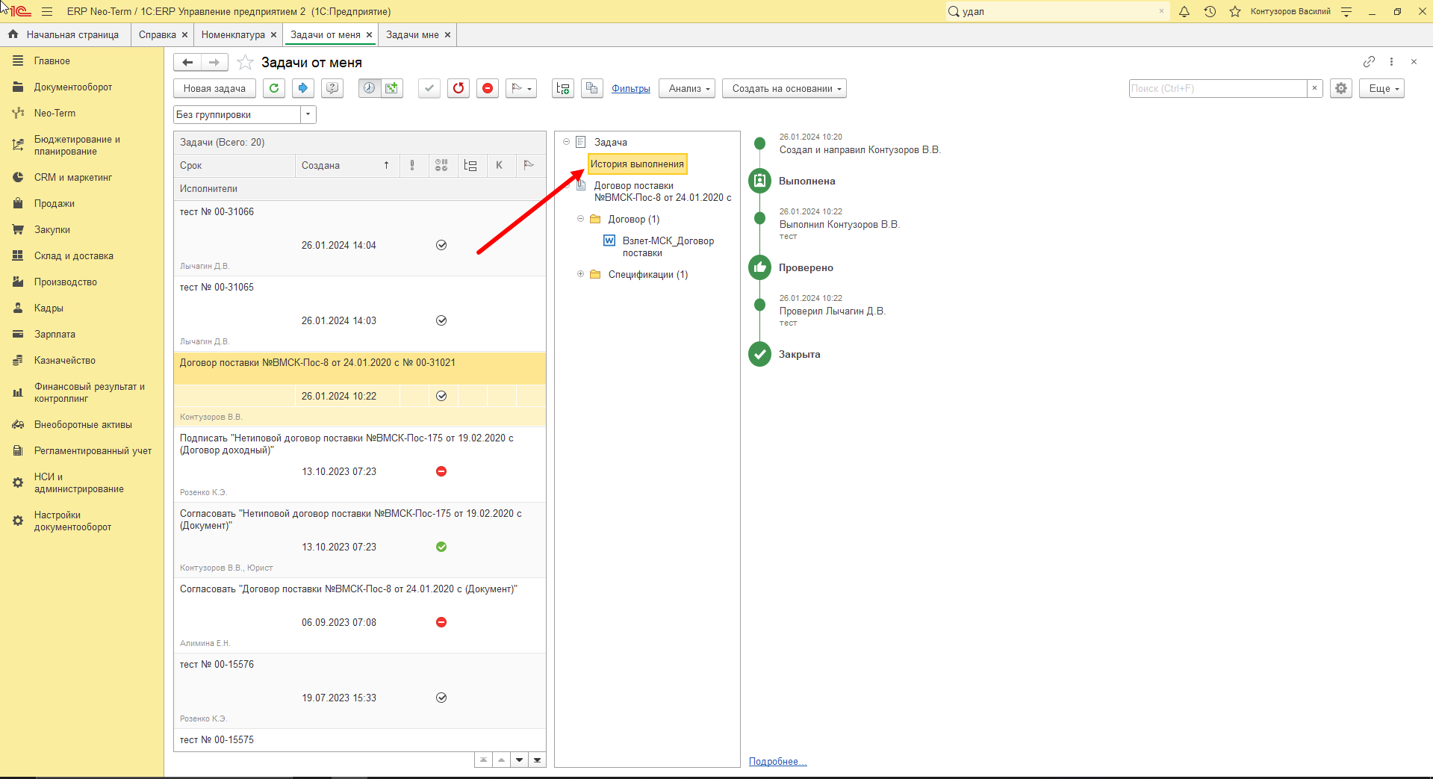Viewport: 1433px width, 779px height.
Task: Switch to the Номенклатура tab
Action: tap(233, 34)
